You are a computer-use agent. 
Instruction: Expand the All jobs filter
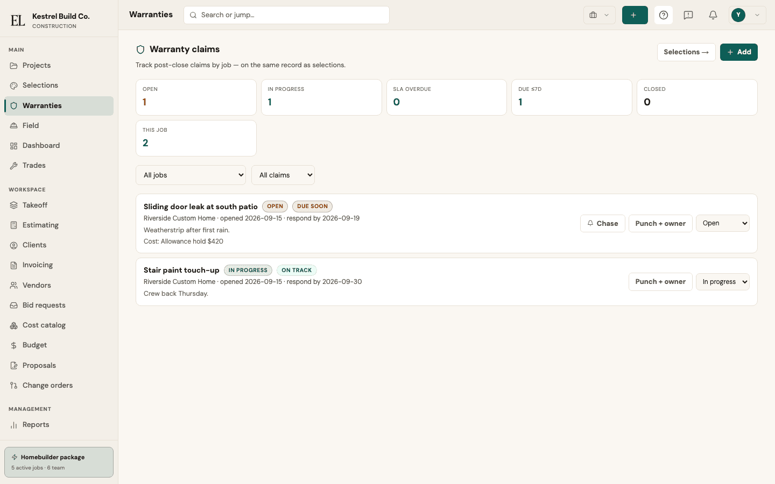[x=191, y=175]
